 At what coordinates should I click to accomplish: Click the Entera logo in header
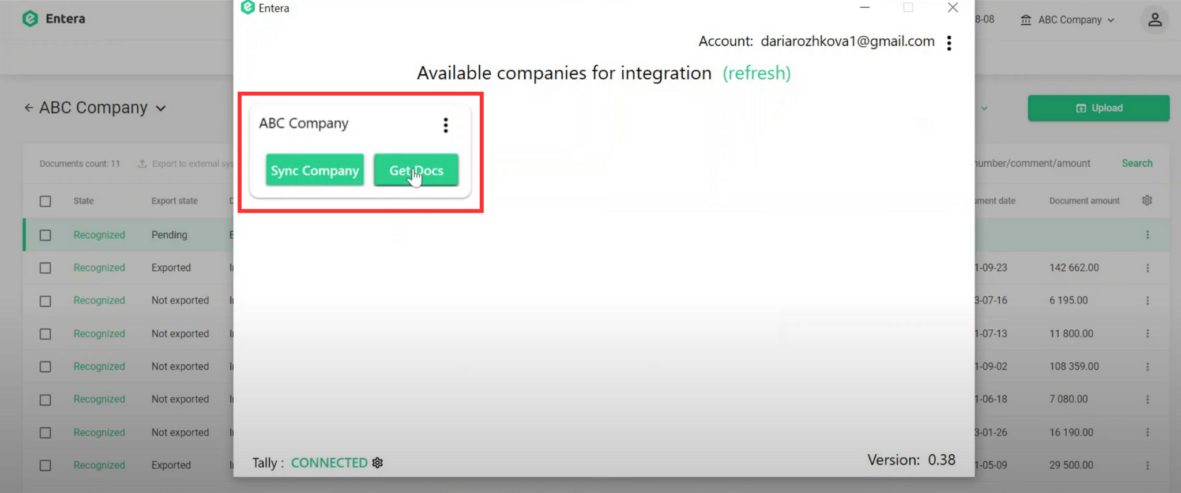(x=54, y=19)
